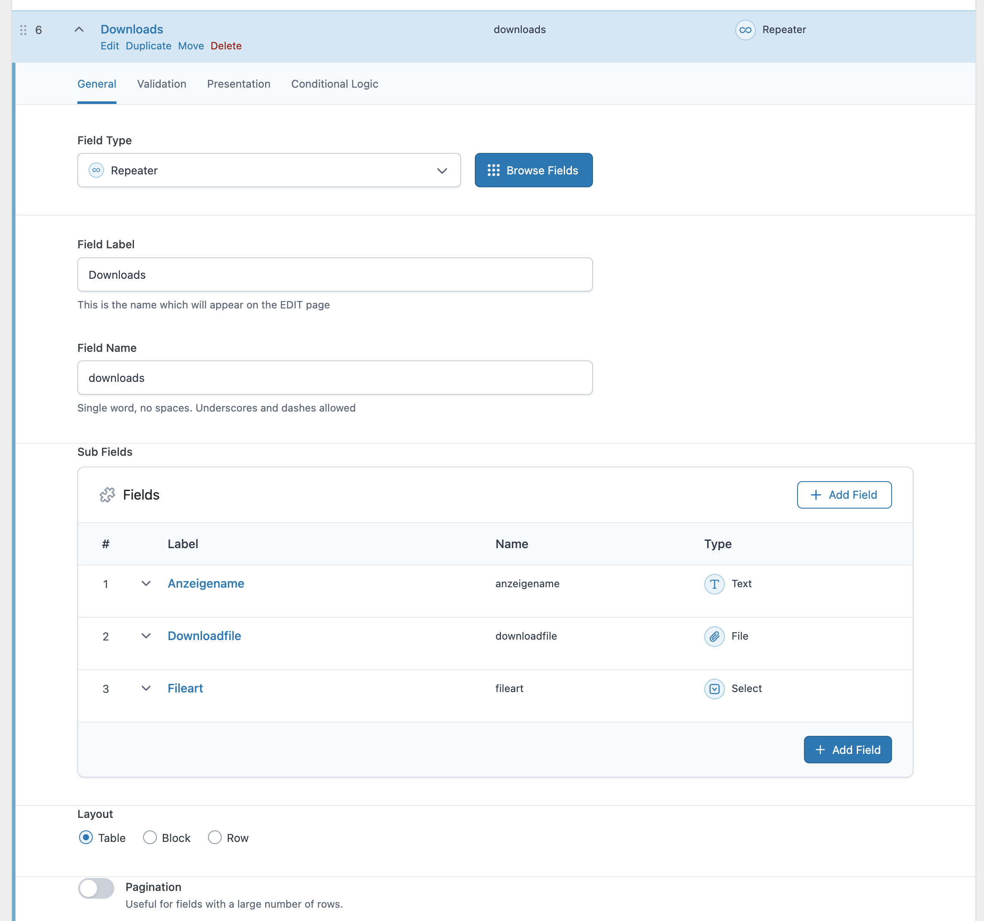Viewport: 984px width, 921px height.
Task: Click the Duplicate link under Downloads
Action: [148, 46]
